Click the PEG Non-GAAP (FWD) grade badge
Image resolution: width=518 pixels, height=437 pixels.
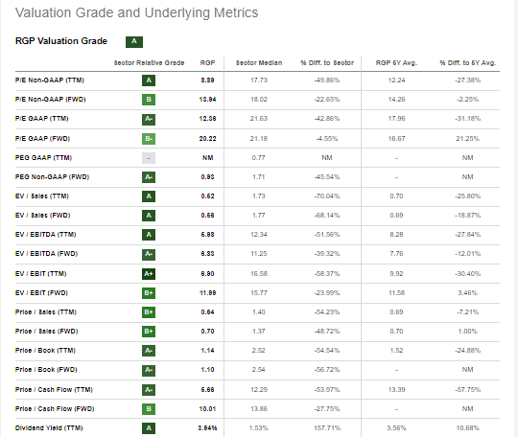click(x=149, y=177)
